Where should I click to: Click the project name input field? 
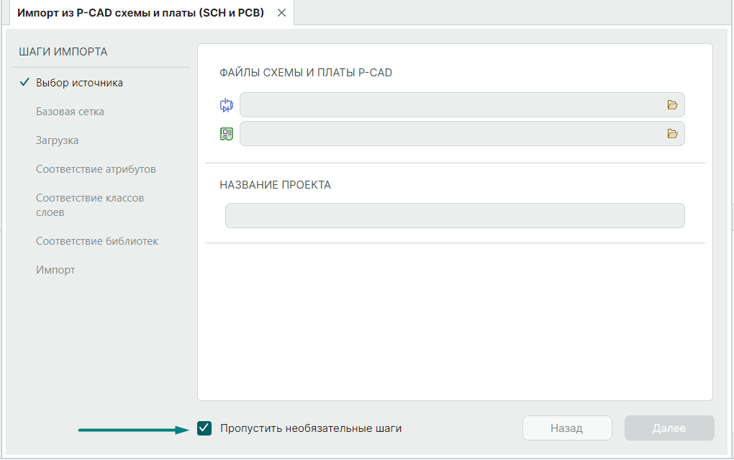coord(455,215)
